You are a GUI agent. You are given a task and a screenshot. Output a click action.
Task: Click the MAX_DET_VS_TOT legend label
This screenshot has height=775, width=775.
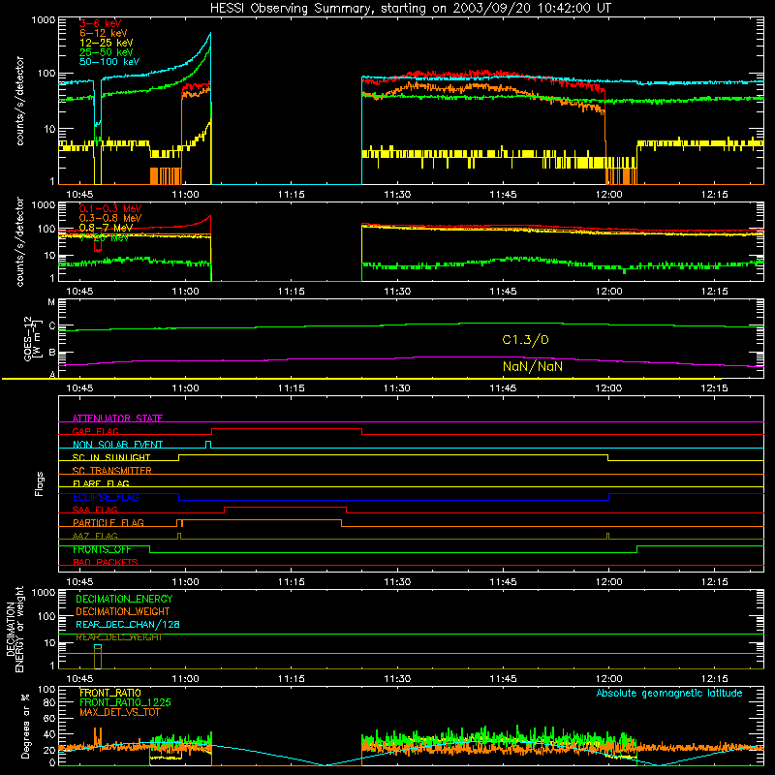[119, 712]
